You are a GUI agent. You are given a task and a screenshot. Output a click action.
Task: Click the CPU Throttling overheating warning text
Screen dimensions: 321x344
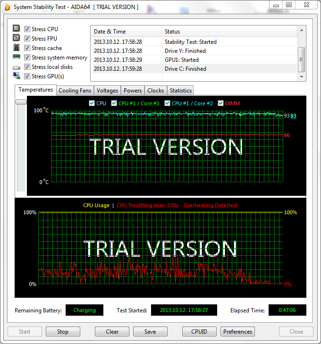[177, 205]
